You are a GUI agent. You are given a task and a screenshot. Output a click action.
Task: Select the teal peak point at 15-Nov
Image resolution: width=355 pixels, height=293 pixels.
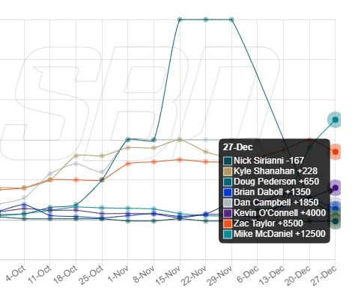(x=180, y=19)
